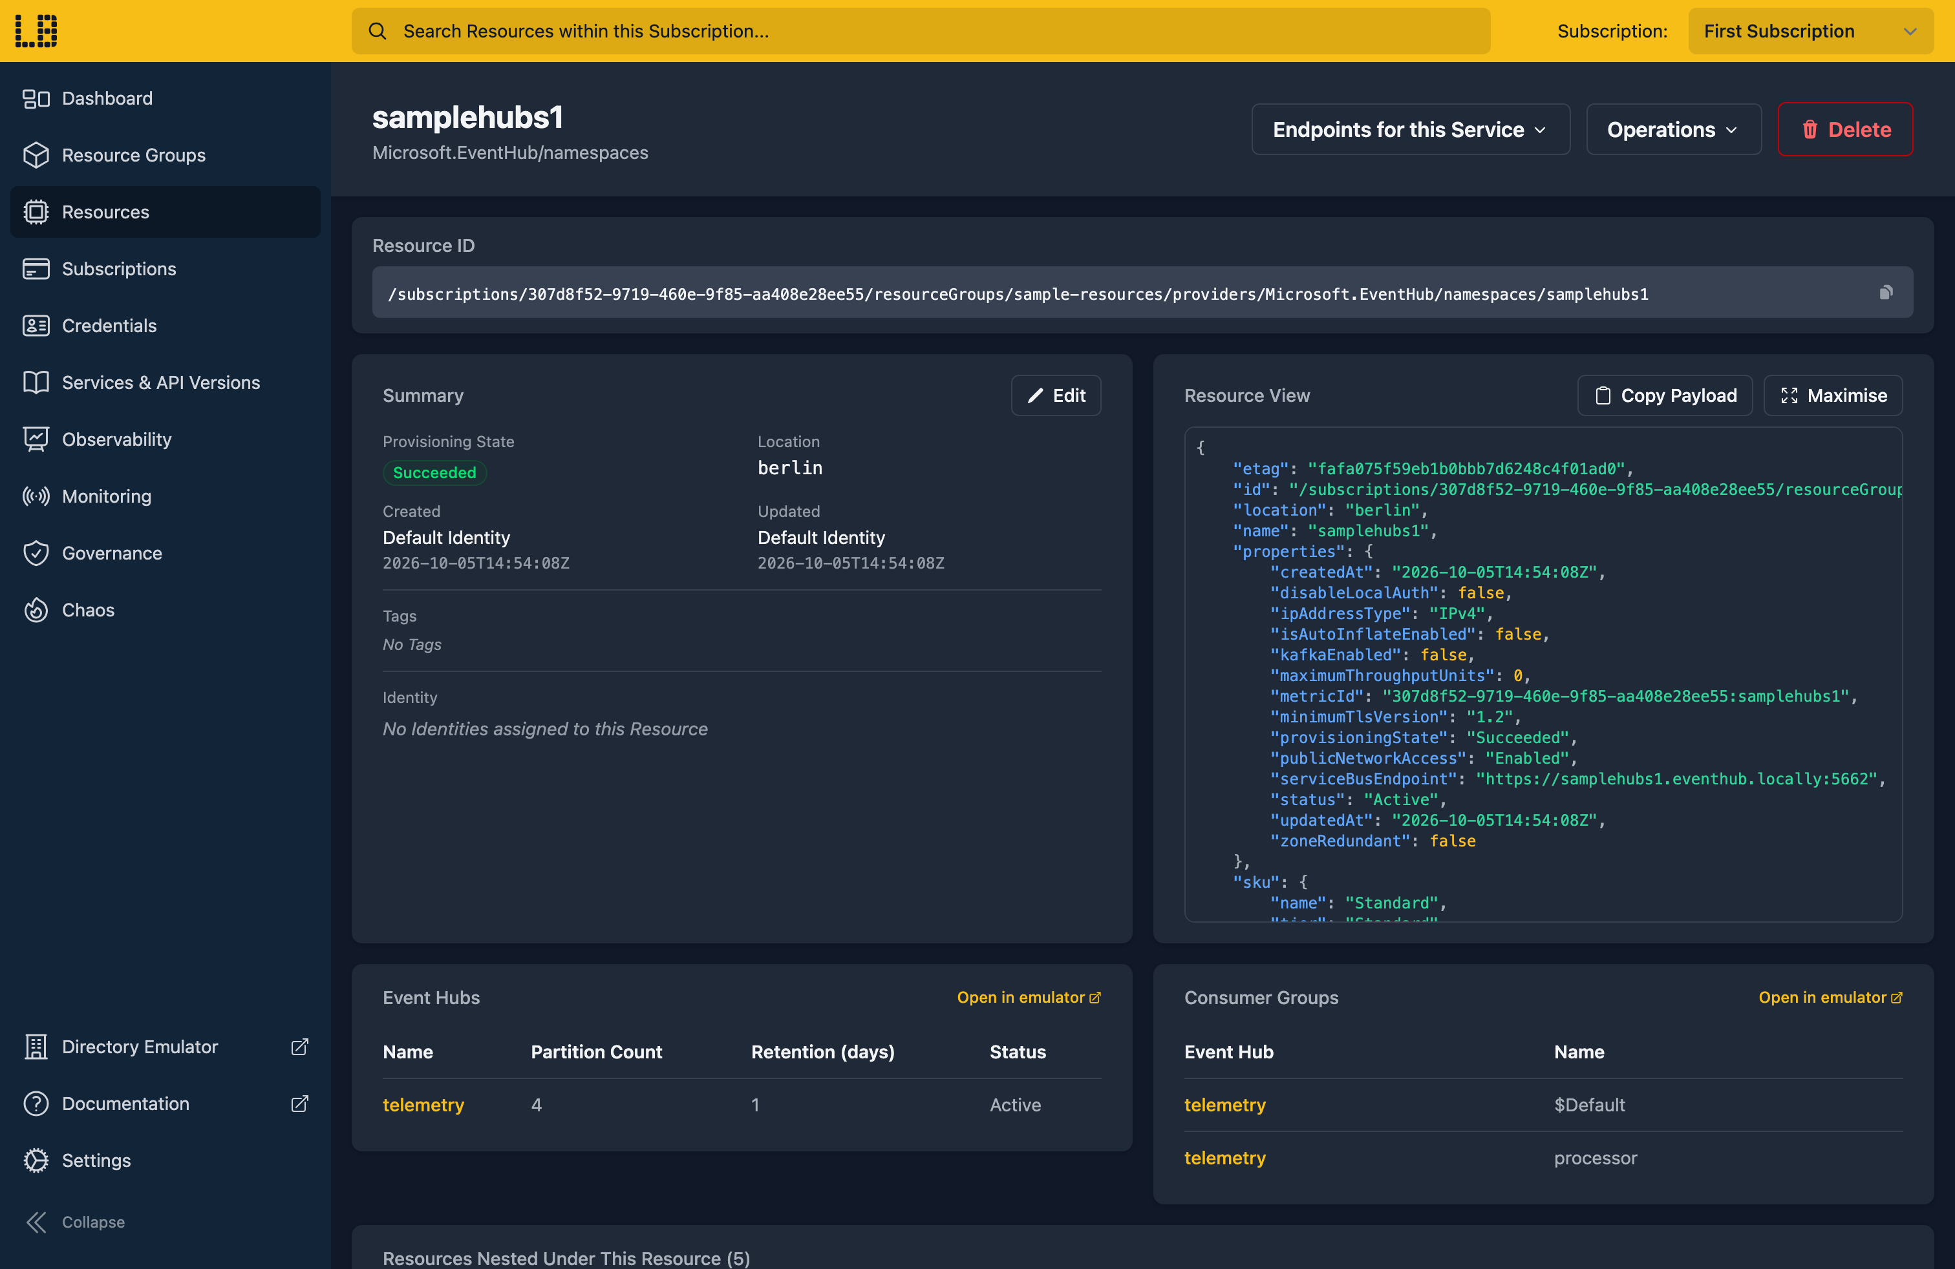Open Credentials page
Screen dimensions: 1955x1269
click(x=165, y=326)
